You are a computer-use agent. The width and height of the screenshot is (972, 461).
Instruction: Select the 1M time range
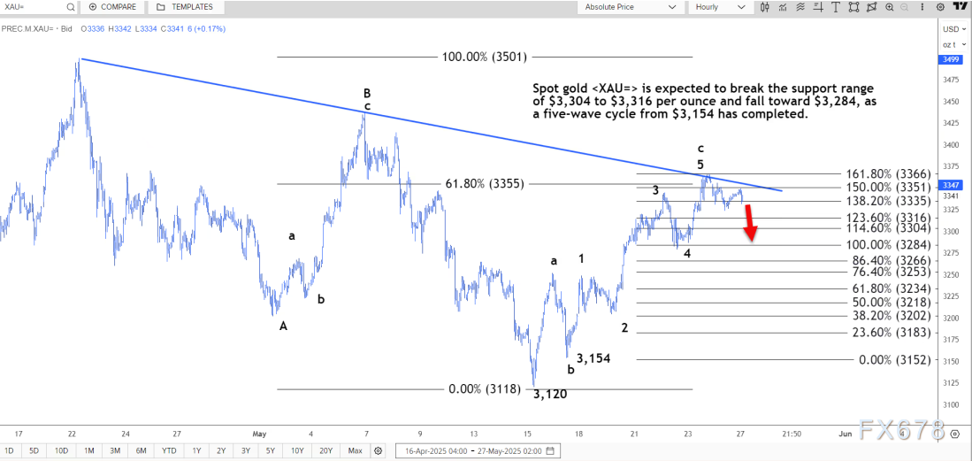(89, 450)
